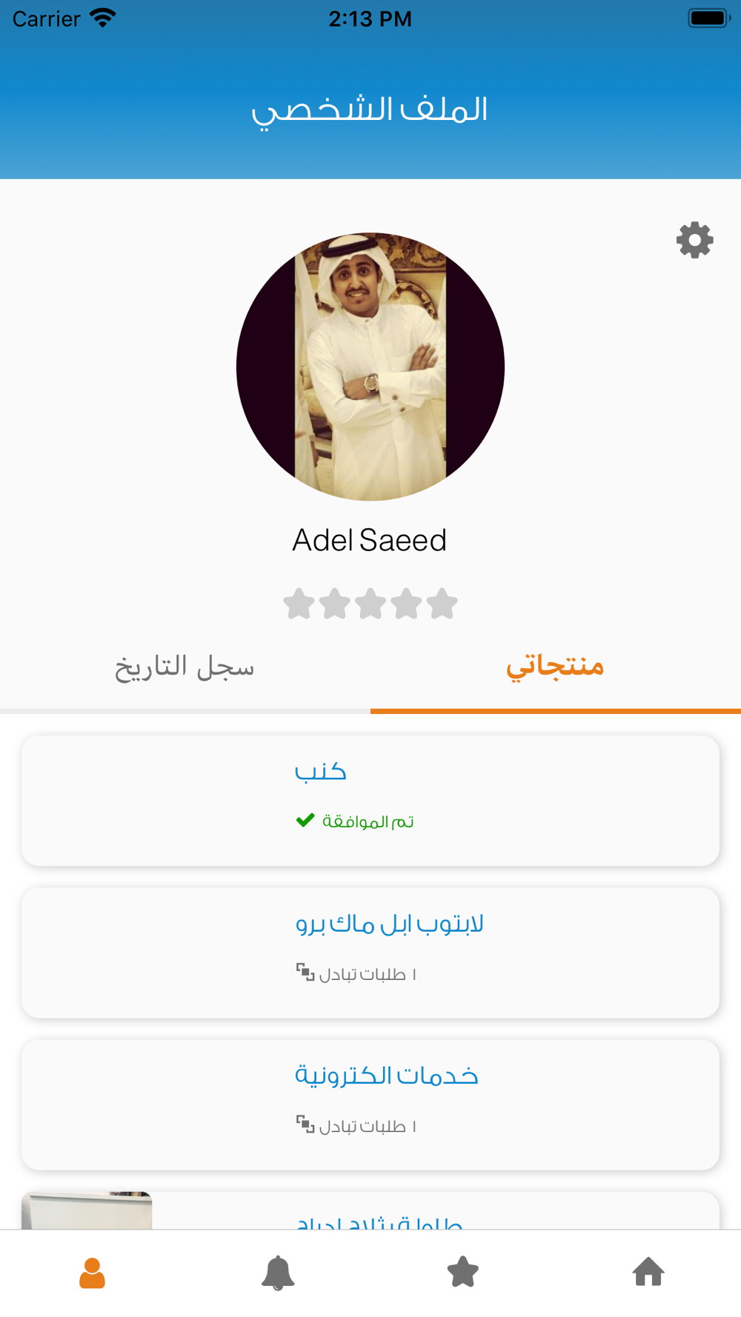Go to home icon in bottom bar
741x1317 pixels.
(x=648, y=1273)
